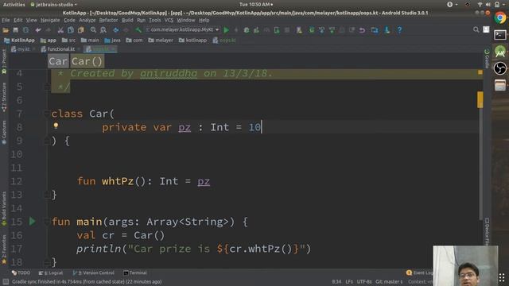Open the Build menu
This screenshot has height=286, width=509.
coord(127,20)
